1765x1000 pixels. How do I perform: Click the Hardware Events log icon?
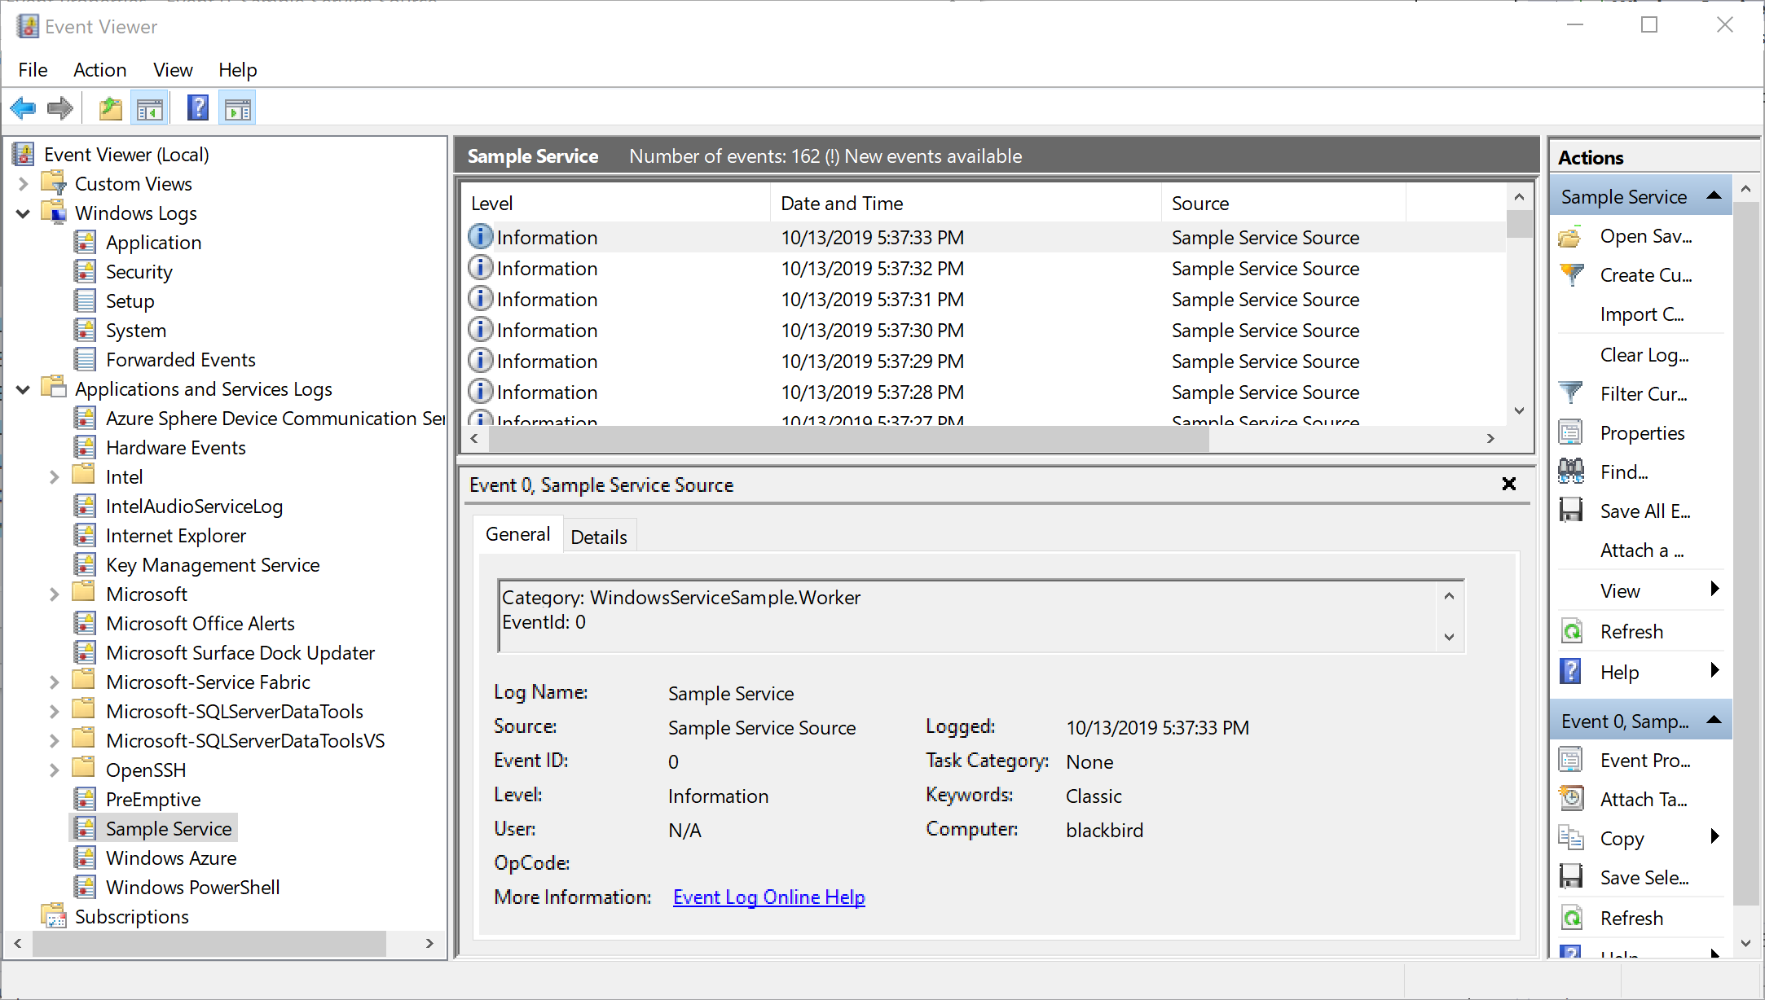tap(85, 447)
